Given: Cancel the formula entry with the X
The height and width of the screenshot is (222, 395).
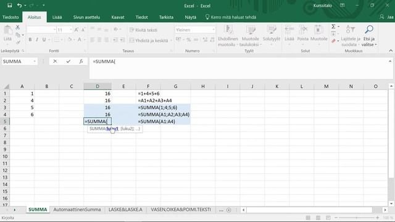Looking at the screenshot, I should 55,61.
